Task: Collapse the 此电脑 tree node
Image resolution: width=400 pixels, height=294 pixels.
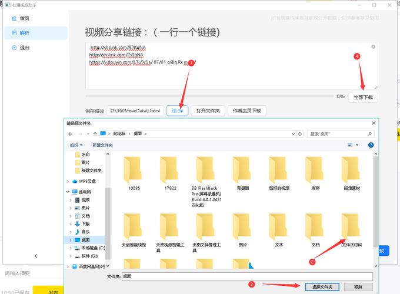Action: click(68, 192)
